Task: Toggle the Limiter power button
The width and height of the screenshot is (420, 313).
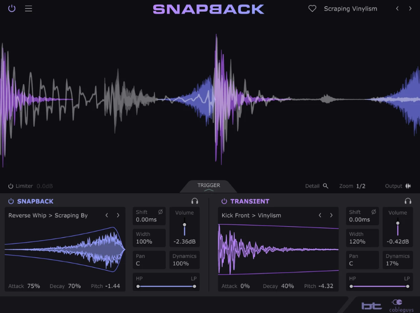Action: click(11, 186)
